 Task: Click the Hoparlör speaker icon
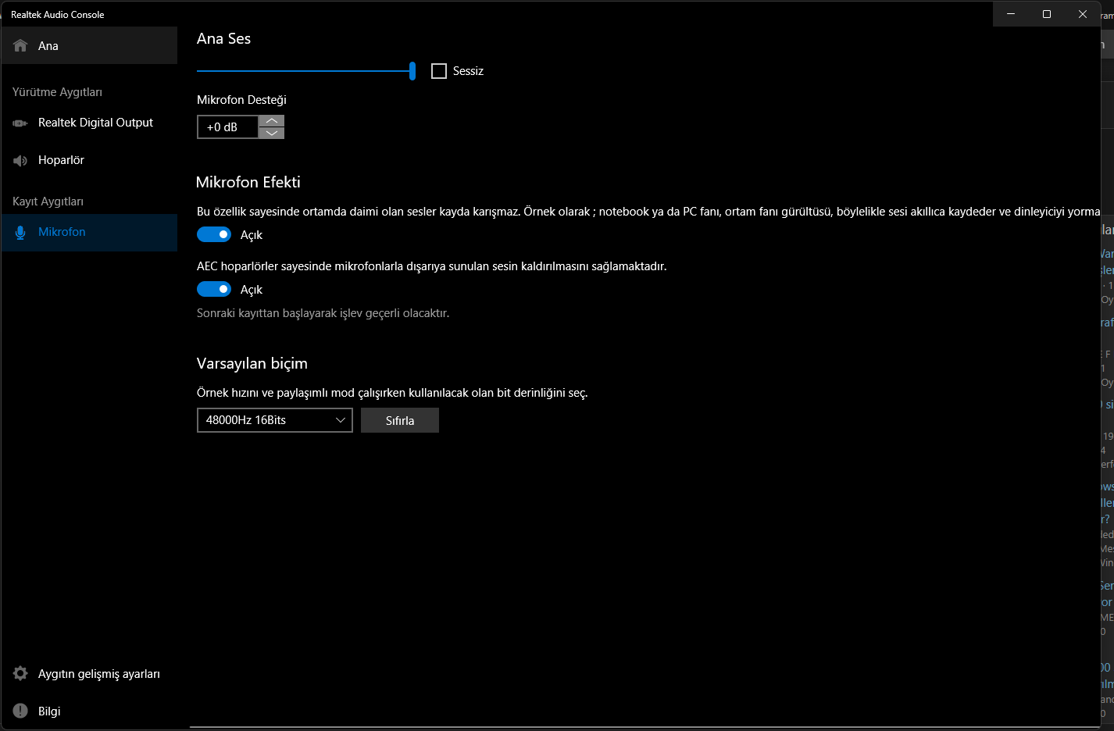[x=20, y=161]
